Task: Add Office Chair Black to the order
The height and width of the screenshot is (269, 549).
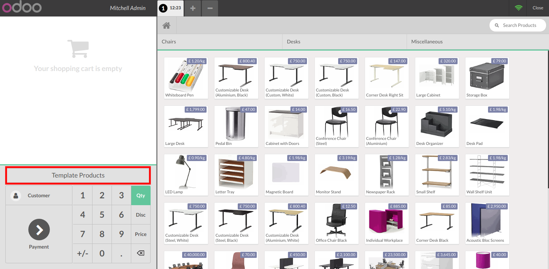Action: pyautogui.click(x=337, y=223)
